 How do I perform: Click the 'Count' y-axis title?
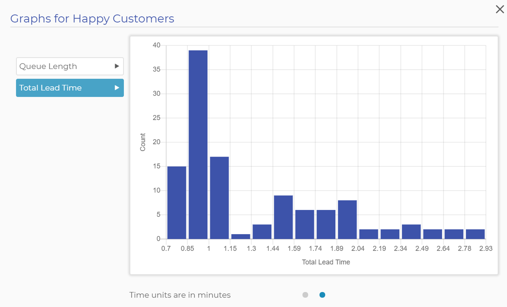pyautogui.click(x=143, y=142)
